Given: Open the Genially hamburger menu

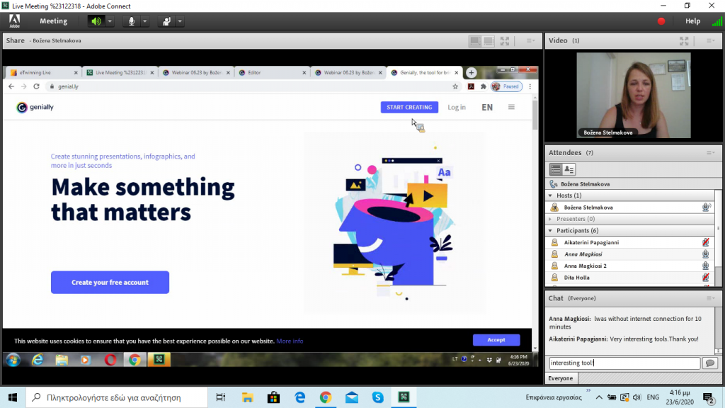Looking at the screenshot, I should [x=511, y=108].
